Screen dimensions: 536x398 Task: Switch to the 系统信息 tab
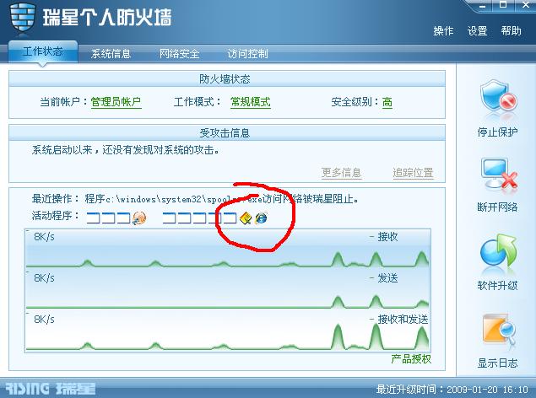click(x=111, y=54)
